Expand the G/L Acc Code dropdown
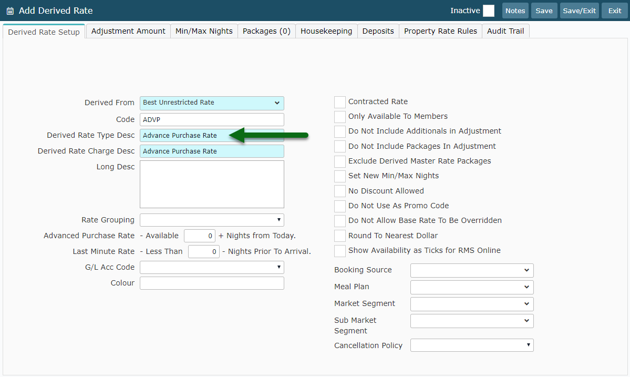Image resolution: width=630 pixels, height=377 pixels. [x=212, y=267]
